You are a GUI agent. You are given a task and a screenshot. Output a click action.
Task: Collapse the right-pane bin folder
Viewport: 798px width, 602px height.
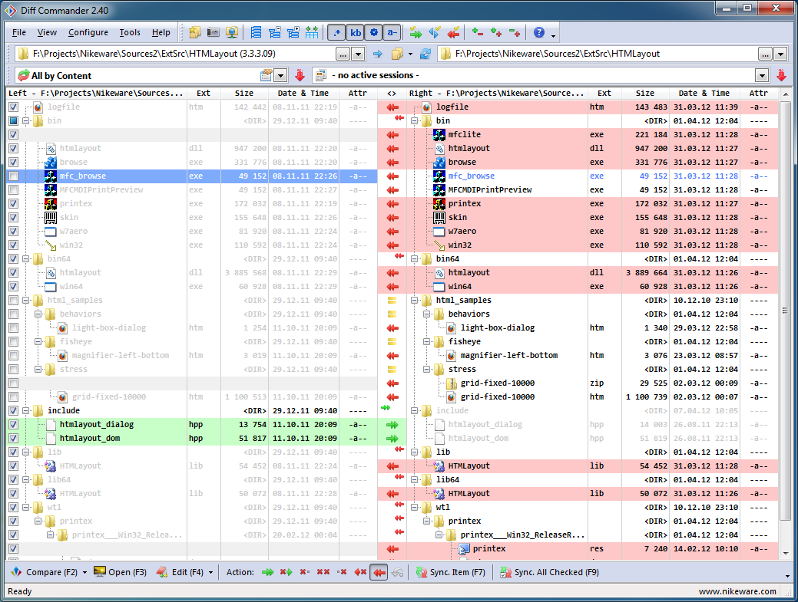pos(414,121)
